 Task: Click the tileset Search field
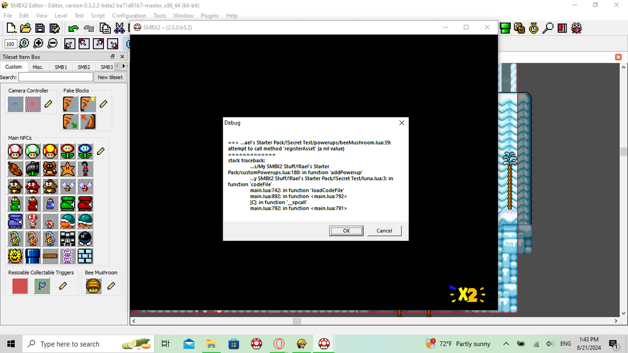[x=55, y=76]
